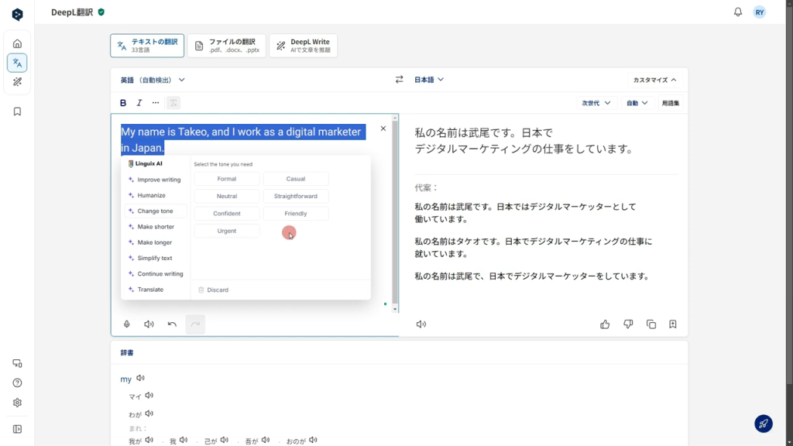The image size is (793, 446).
Task: Click the dictionary word 'my'
Action: coord(126,379)
